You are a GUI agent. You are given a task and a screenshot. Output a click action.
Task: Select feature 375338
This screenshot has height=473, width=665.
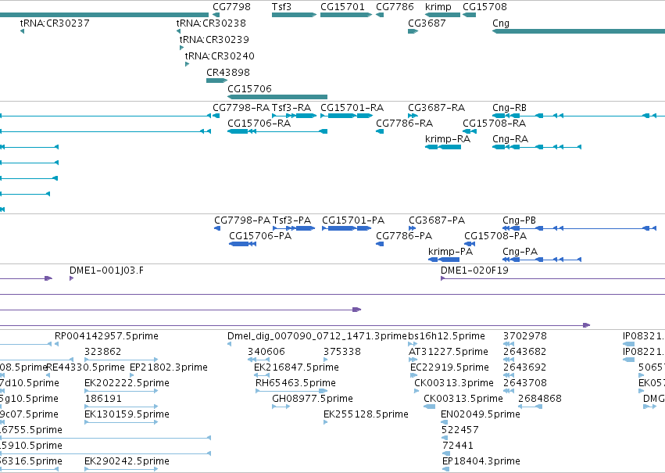point(341,352)
